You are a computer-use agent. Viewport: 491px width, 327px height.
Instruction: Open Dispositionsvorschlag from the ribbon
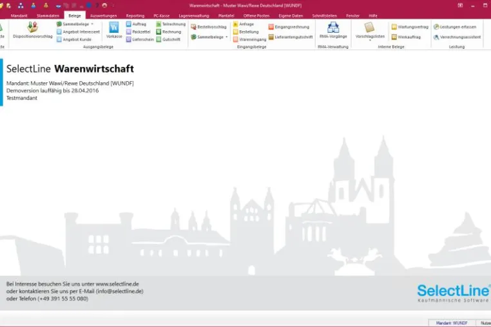point(33,30)
